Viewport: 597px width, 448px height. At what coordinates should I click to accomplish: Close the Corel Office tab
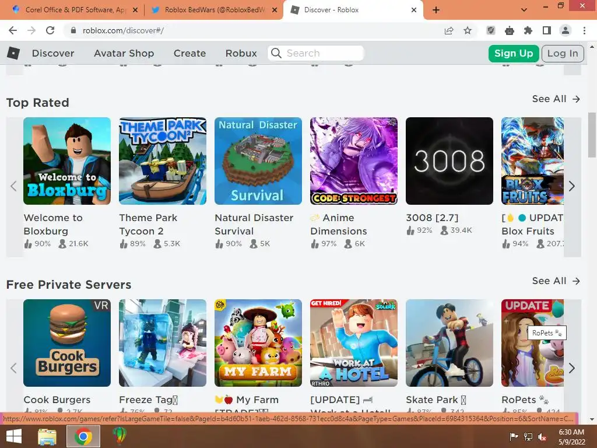tap(135, 10)
